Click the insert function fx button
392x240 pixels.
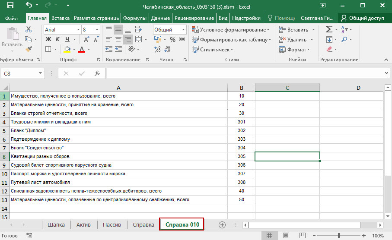click(97, 73)
